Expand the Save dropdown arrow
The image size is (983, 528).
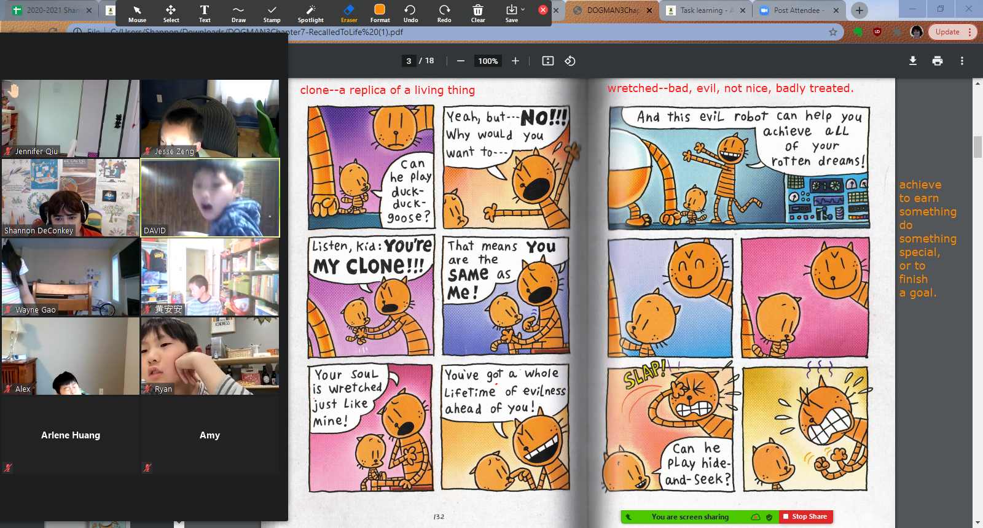pyautogui.click(x=523, y=10)
